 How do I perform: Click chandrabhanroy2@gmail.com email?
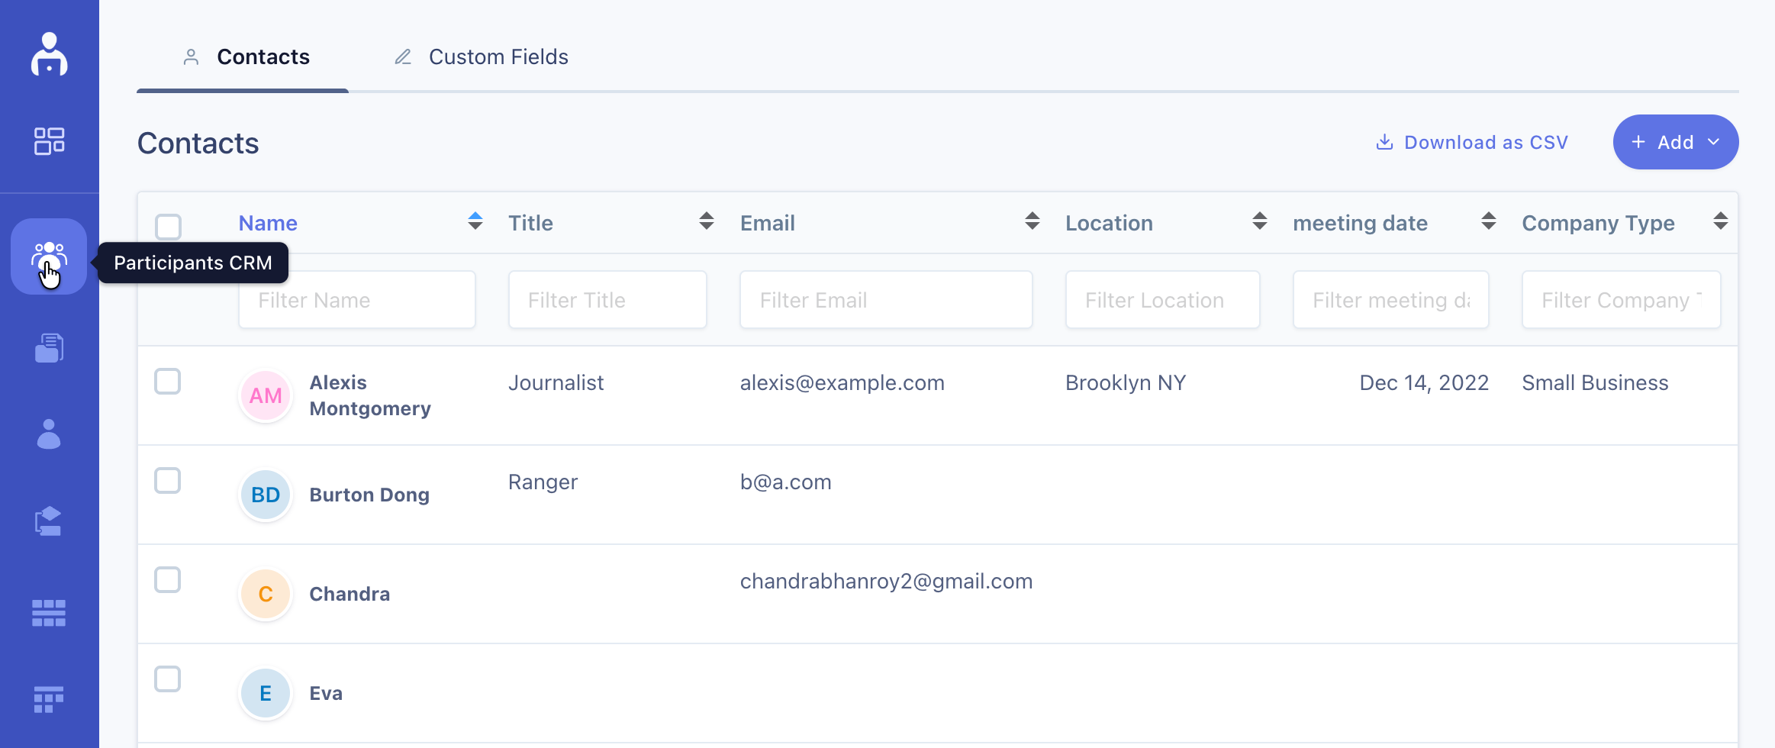click(x=886, y=582)
